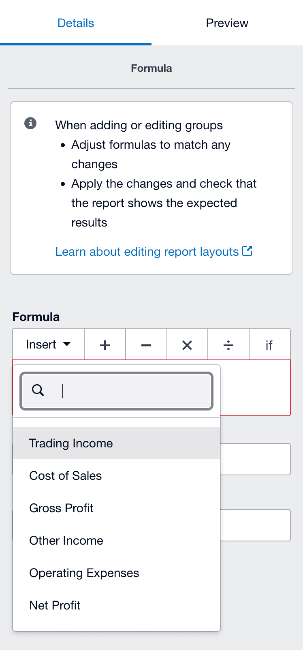This screenshot has width=303, height=650.
Task: Select Trading Income from the dropdown list
Action: click(71, 443)
